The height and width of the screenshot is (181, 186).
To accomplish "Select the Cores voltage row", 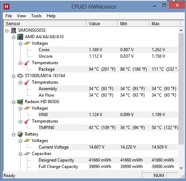I will pos(108,50).
